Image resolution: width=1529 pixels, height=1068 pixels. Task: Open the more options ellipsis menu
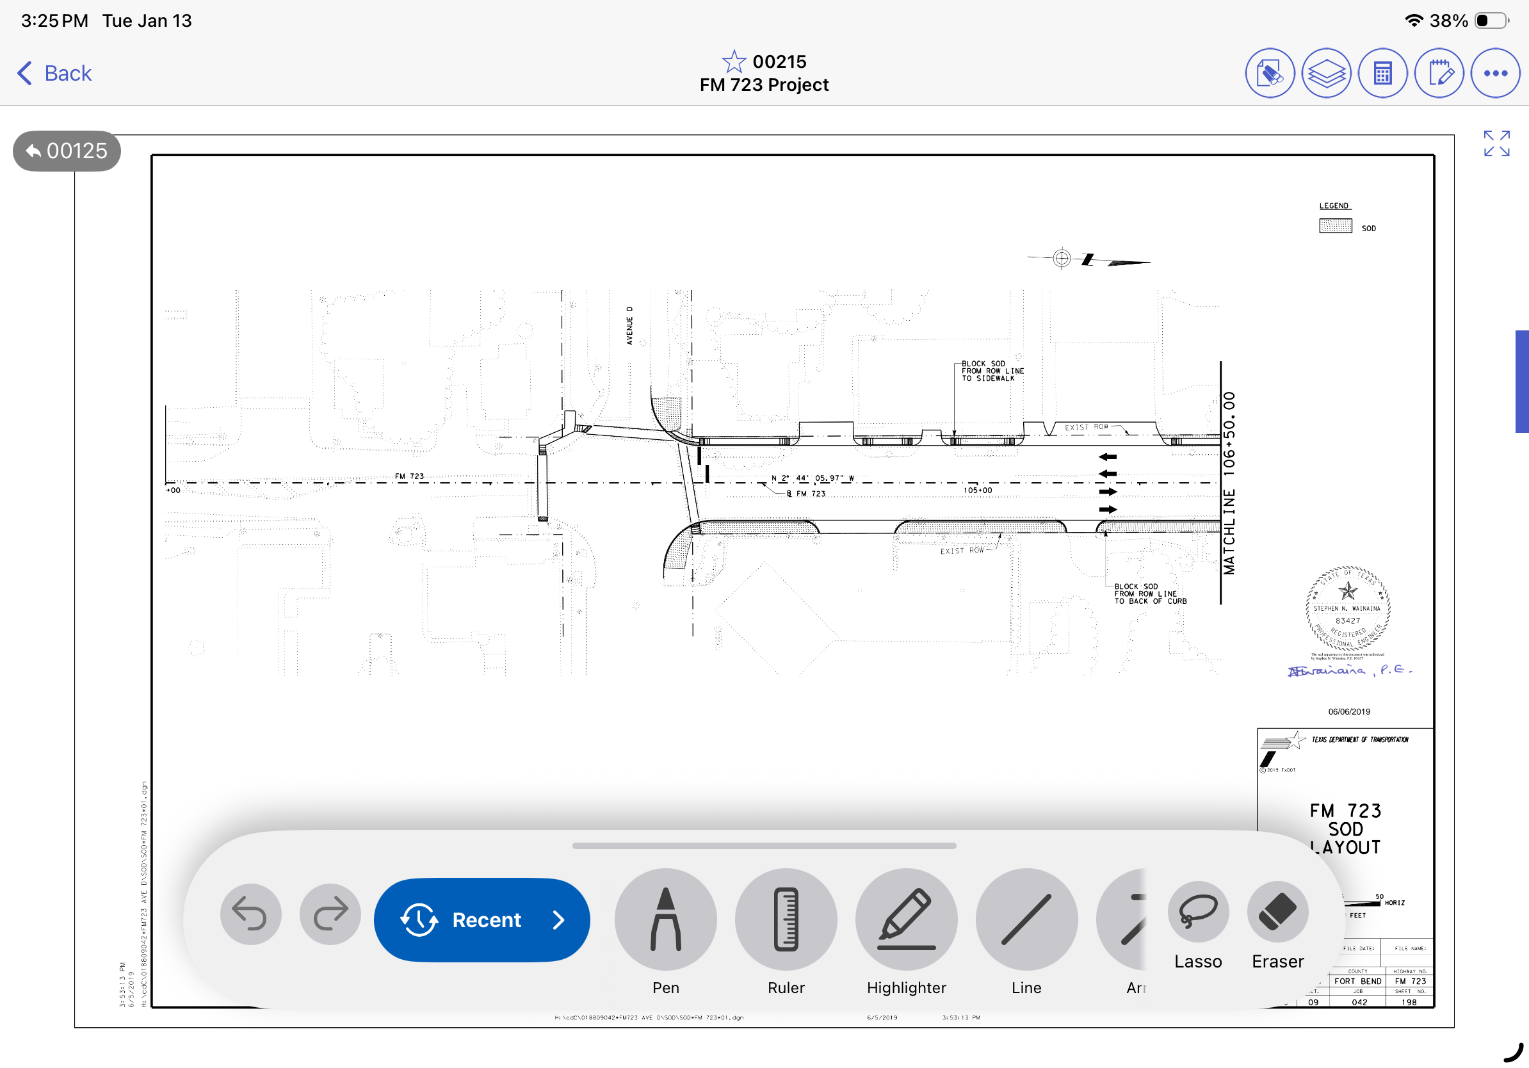1496,73
